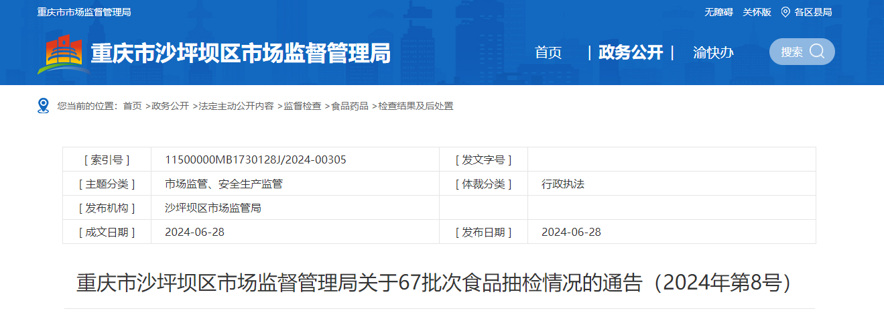Go to 法定主动公开内容 in the breadcrumb
The height and width of the screenshot is (325, 884).
click(236, 106)
